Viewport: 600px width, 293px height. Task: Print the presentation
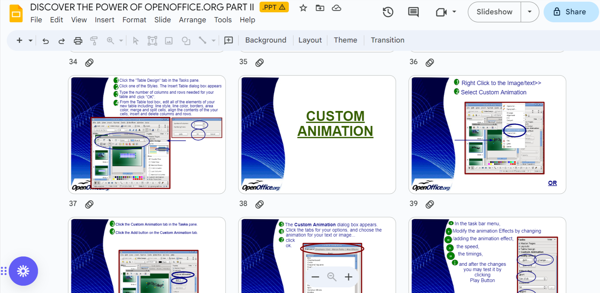coord(78,41)
